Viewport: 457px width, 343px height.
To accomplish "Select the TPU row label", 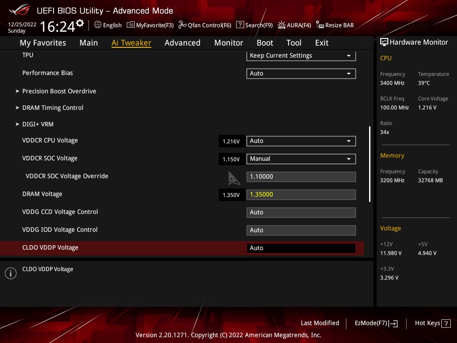I will pos(28,55).
